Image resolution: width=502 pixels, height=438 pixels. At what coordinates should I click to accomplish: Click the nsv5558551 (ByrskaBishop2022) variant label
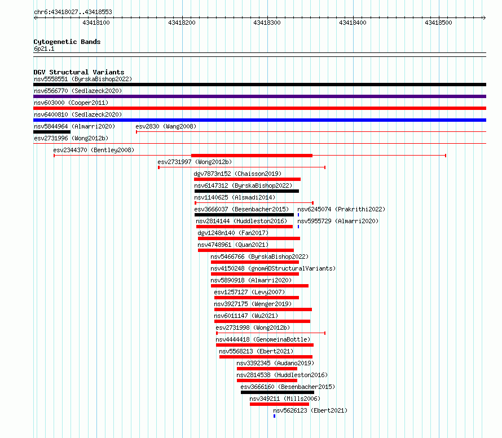pyautogui.click(x=83, y=79)
